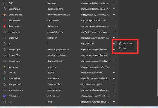
Task: Open more options for nhaccuatui.com row
Action: point(114,90)
